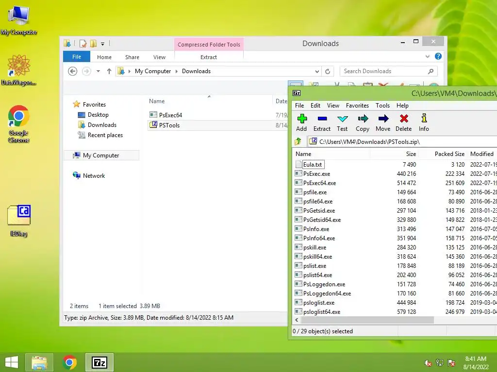Image resolution: width=497 pixels, height=372 pixels.
Task: Select PsExec.exe in the archive list
Action: (316, 174)
